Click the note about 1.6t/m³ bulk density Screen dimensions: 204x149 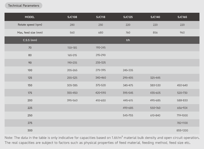click(102, 138)
